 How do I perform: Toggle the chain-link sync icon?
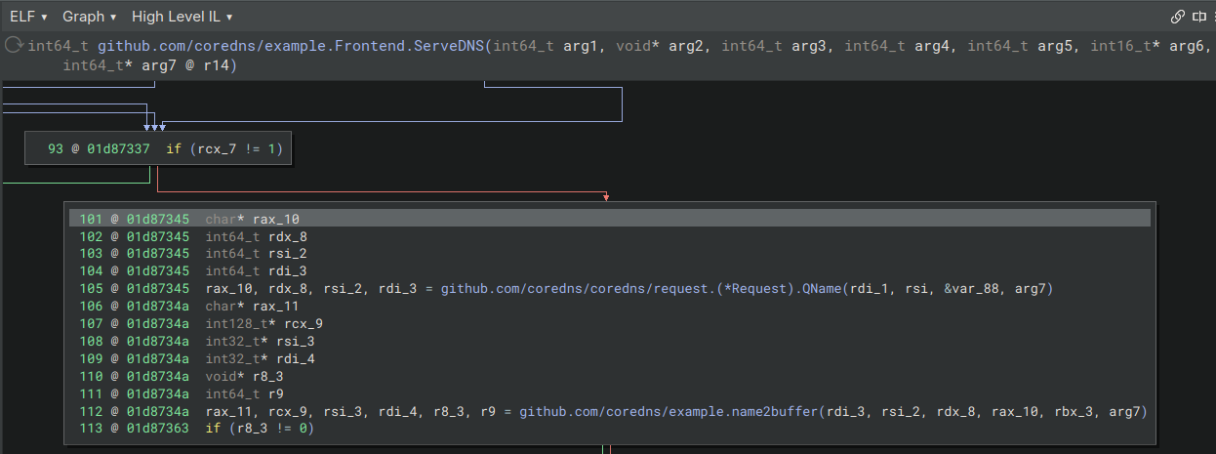(x=1177, y=17)
